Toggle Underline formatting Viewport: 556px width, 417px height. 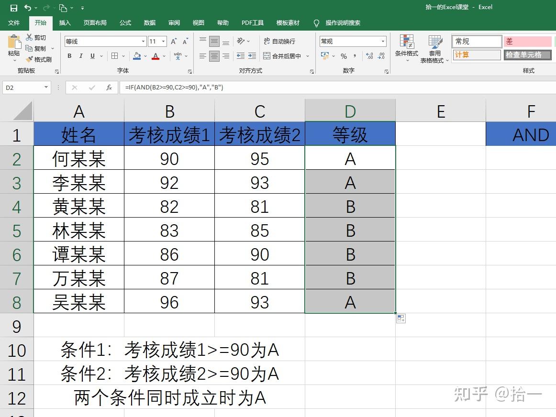92,56
